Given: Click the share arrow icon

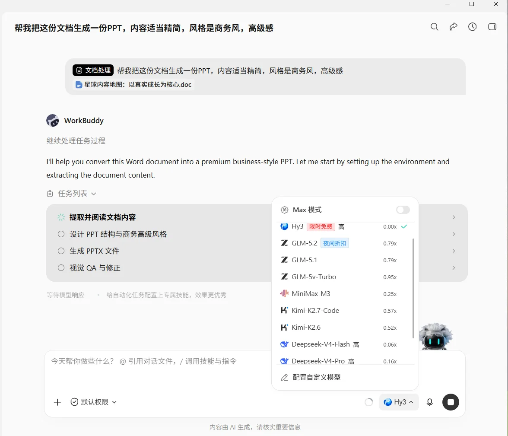Looking at the screenshot, I should tap(453, 27).
